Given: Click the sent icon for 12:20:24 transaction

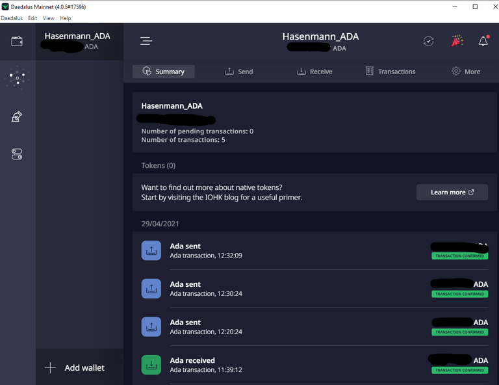Looking at the screenshot, I should coord(151,326).
